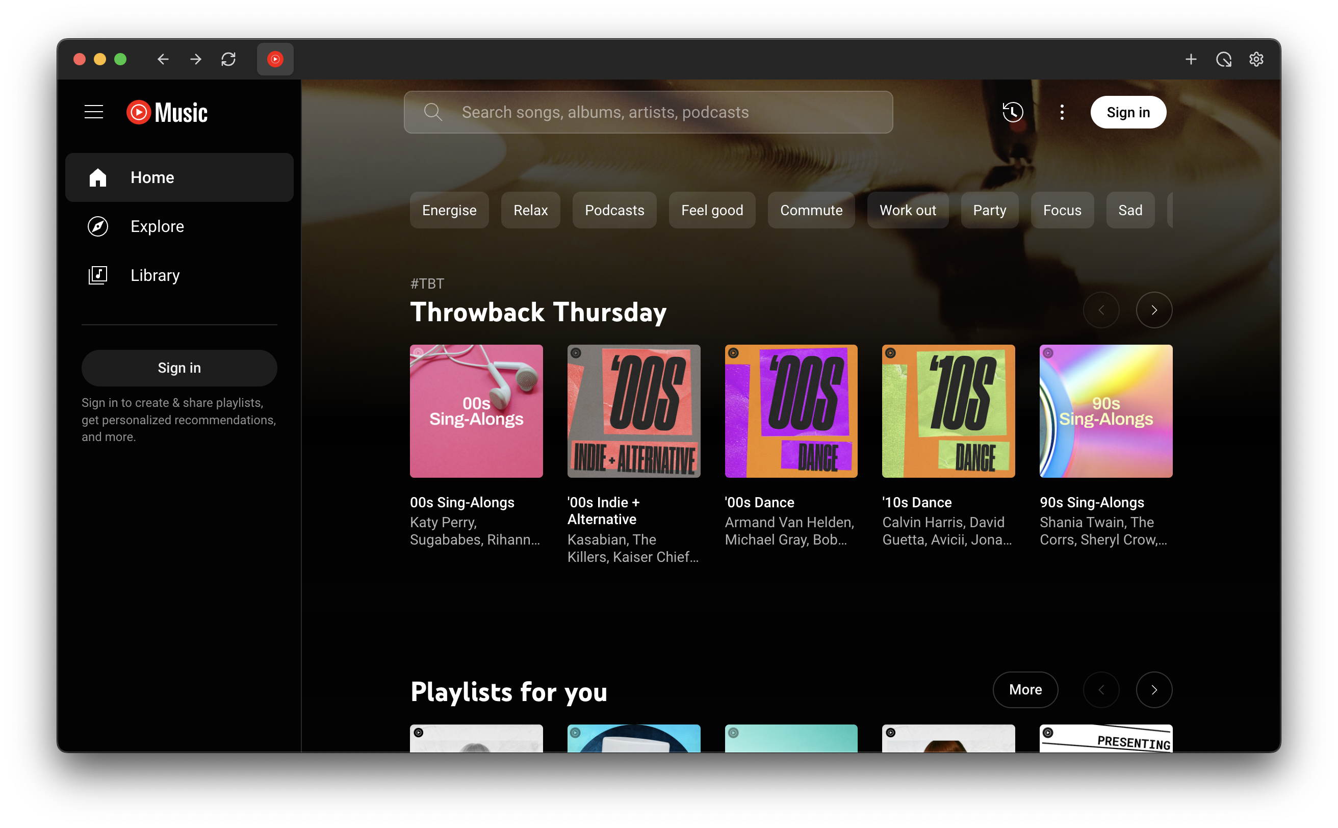Toggle the Feel good mood chip
1338x828 pixels.
click(x=711, y=210)
